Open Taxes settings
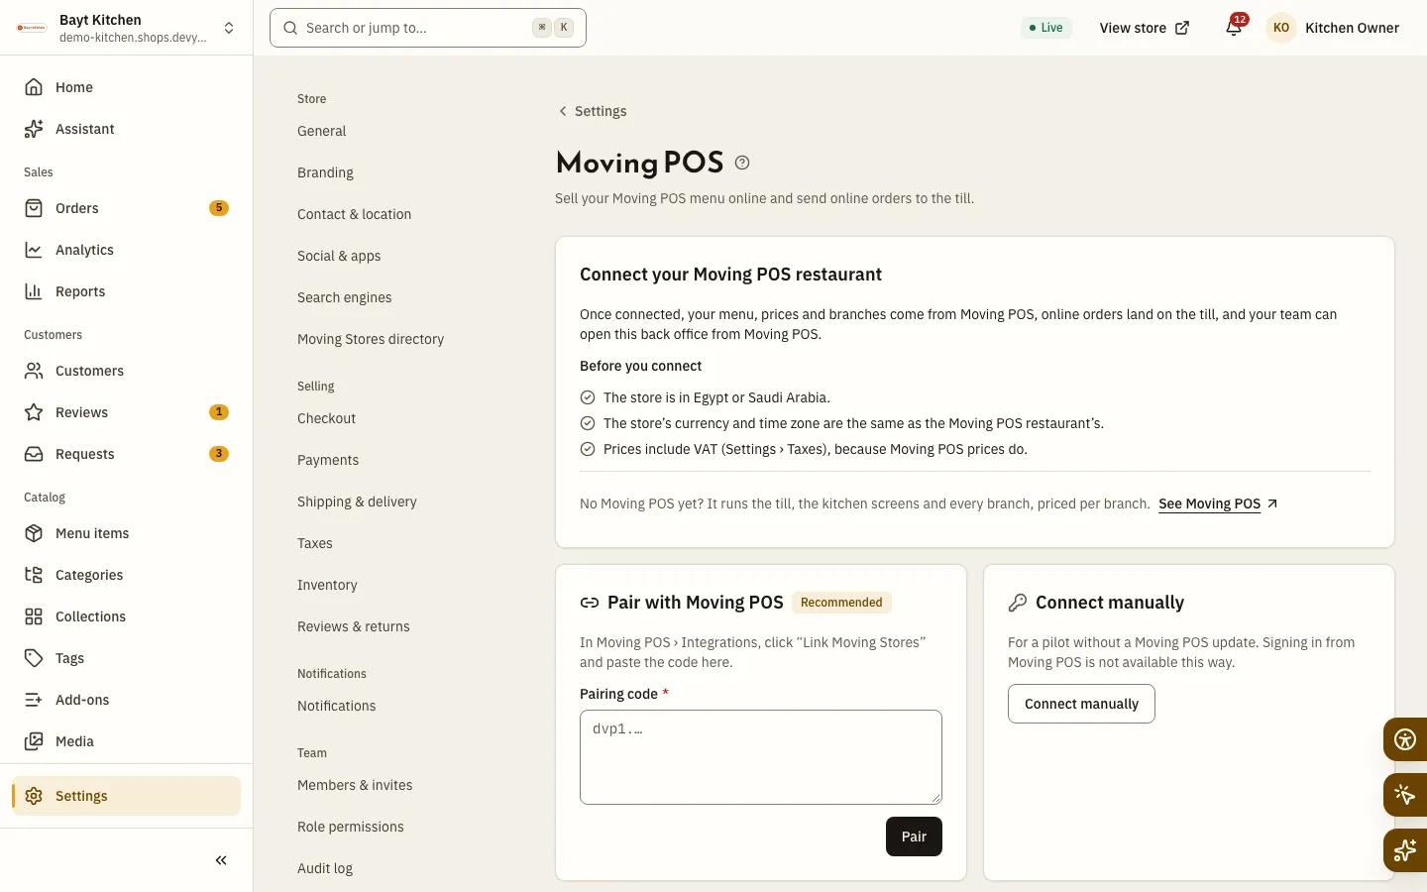Screen dimensions: 1427x892 [315, 543]
